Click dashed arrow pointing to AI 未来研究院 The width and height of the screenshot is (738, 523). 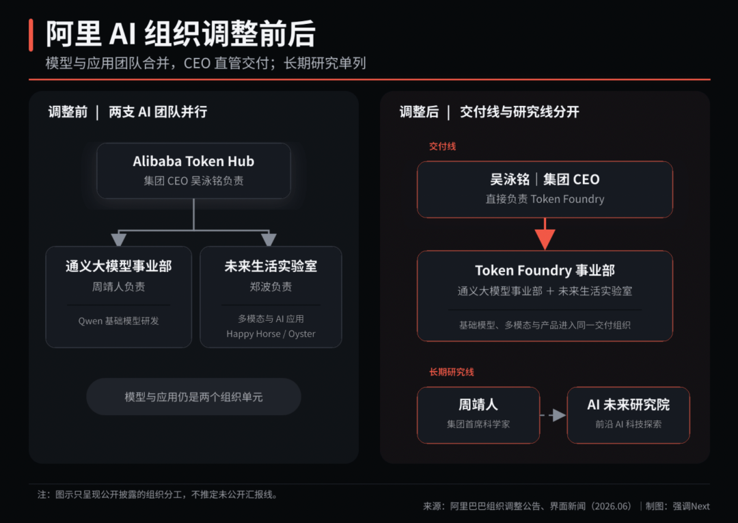(553, 415)
